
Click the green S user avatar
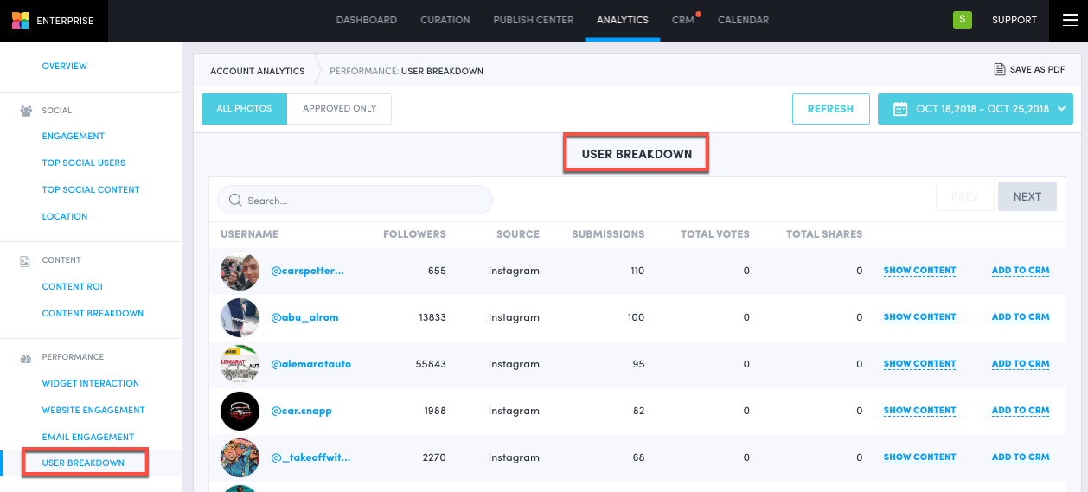coord(962,20)
